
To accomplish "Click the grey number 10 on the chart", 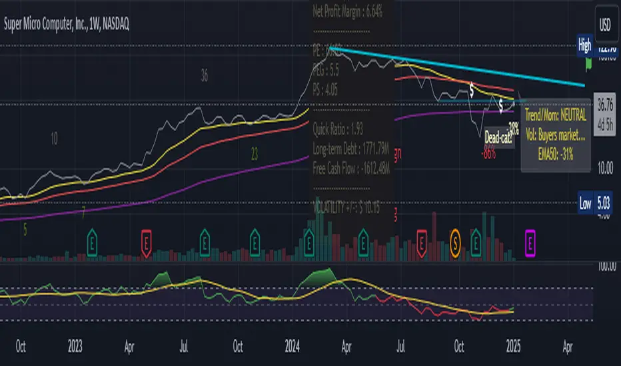I will pos(54,138).
